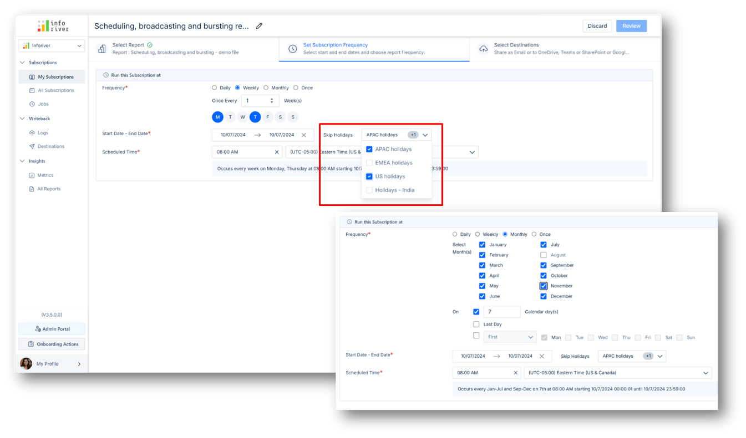This screenshot has height=438, width=746.
Task: Click the Inforiver logo
Action: pyautogui.click(x=53, y=26)
